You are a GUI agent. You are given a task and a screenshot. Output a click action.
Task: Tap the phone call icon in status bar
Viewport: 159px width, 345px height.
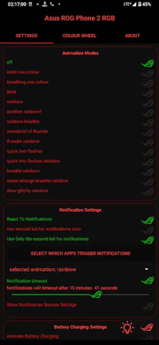coord(52,4)
